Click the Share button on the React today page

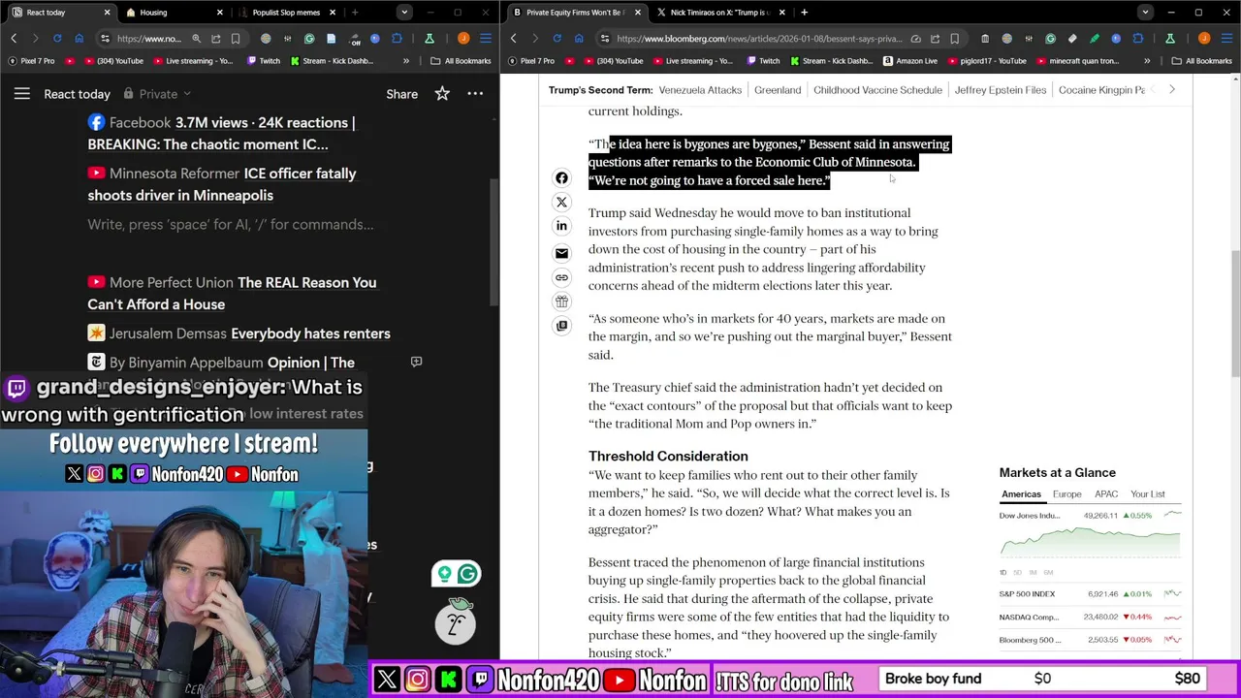(x=401, y=94)
